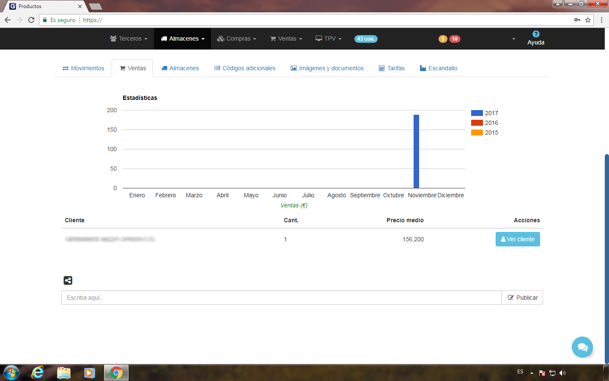Image resolution: width=609 pixels, height=381 pixels.
Task: Bookmark page with star icon
Action: 588,20
